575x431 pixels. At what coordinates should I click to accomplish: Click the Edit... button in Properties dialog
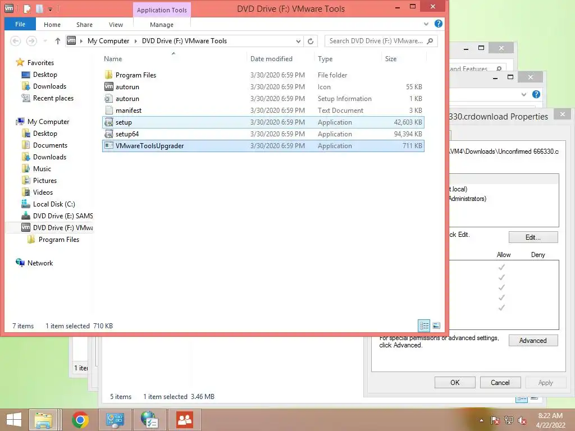(x=533, y=237)
